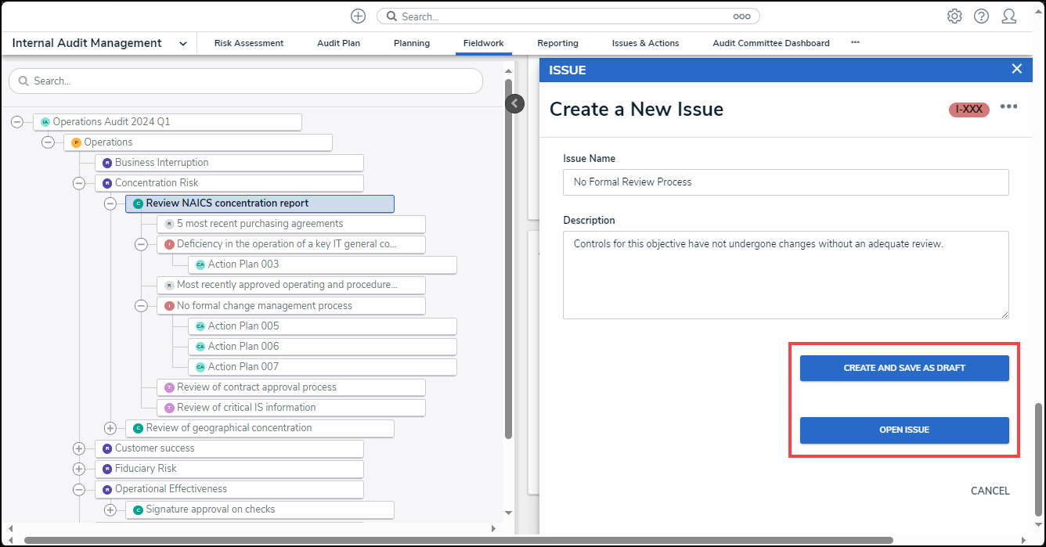Open the help question mark icon

point(981,16)
